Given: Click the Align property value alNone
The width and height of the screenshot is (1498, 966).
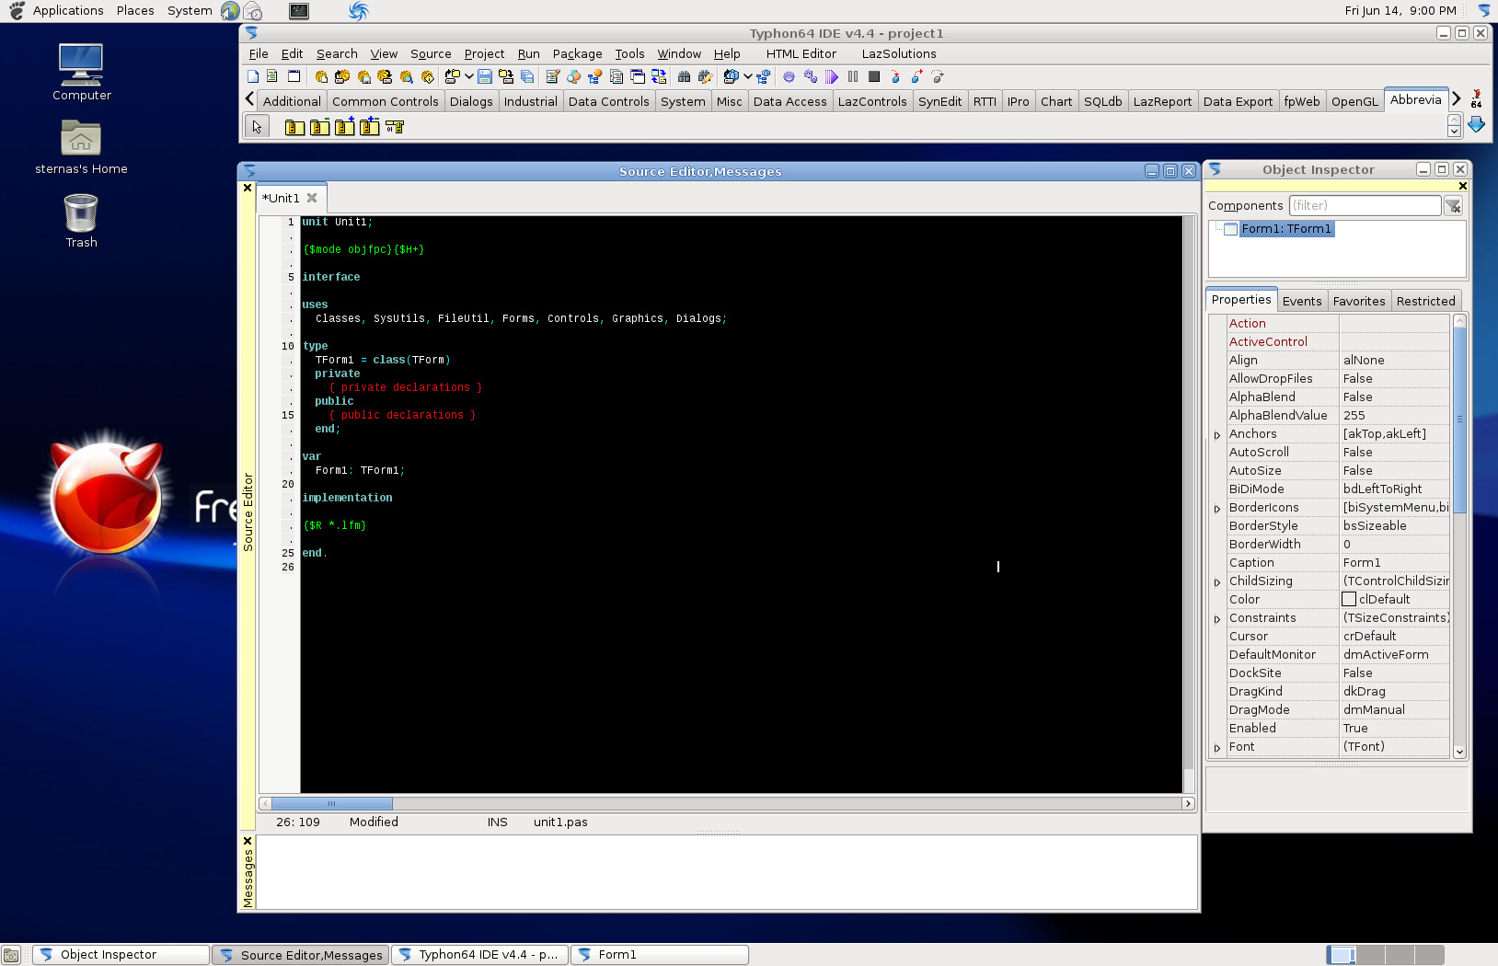Looking at the screenshot, I should [1394, 360].
